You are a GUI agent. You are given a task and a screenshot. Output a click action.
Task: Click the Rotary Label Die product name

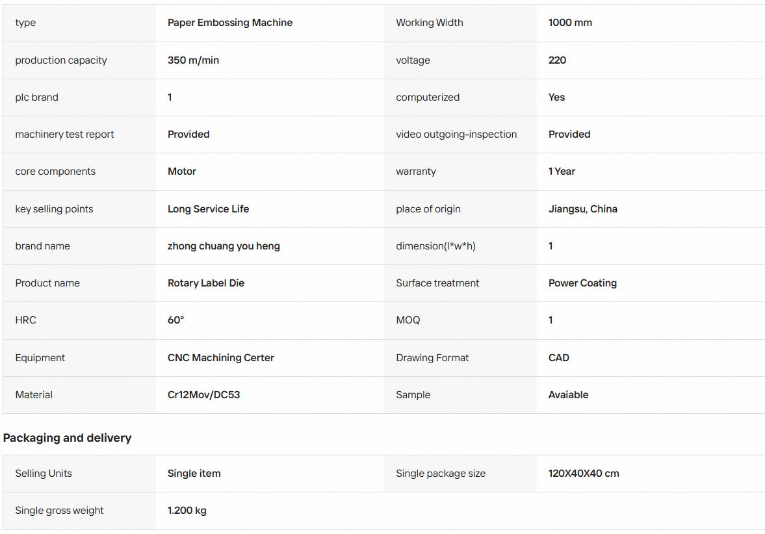(206, 283)
